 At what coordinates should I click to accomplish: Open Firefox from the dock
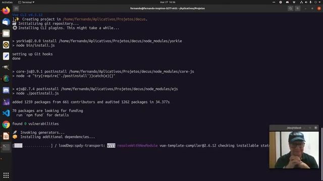6,11
